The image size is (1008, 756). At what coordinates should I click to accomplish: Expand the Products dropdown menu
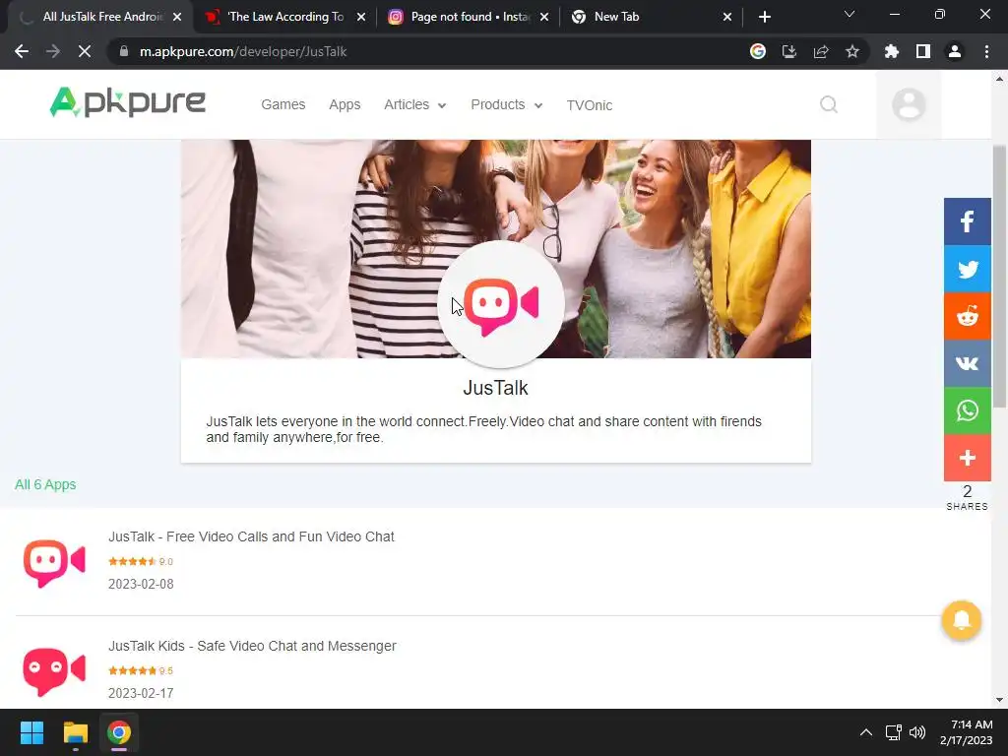(x=507, y=104)
